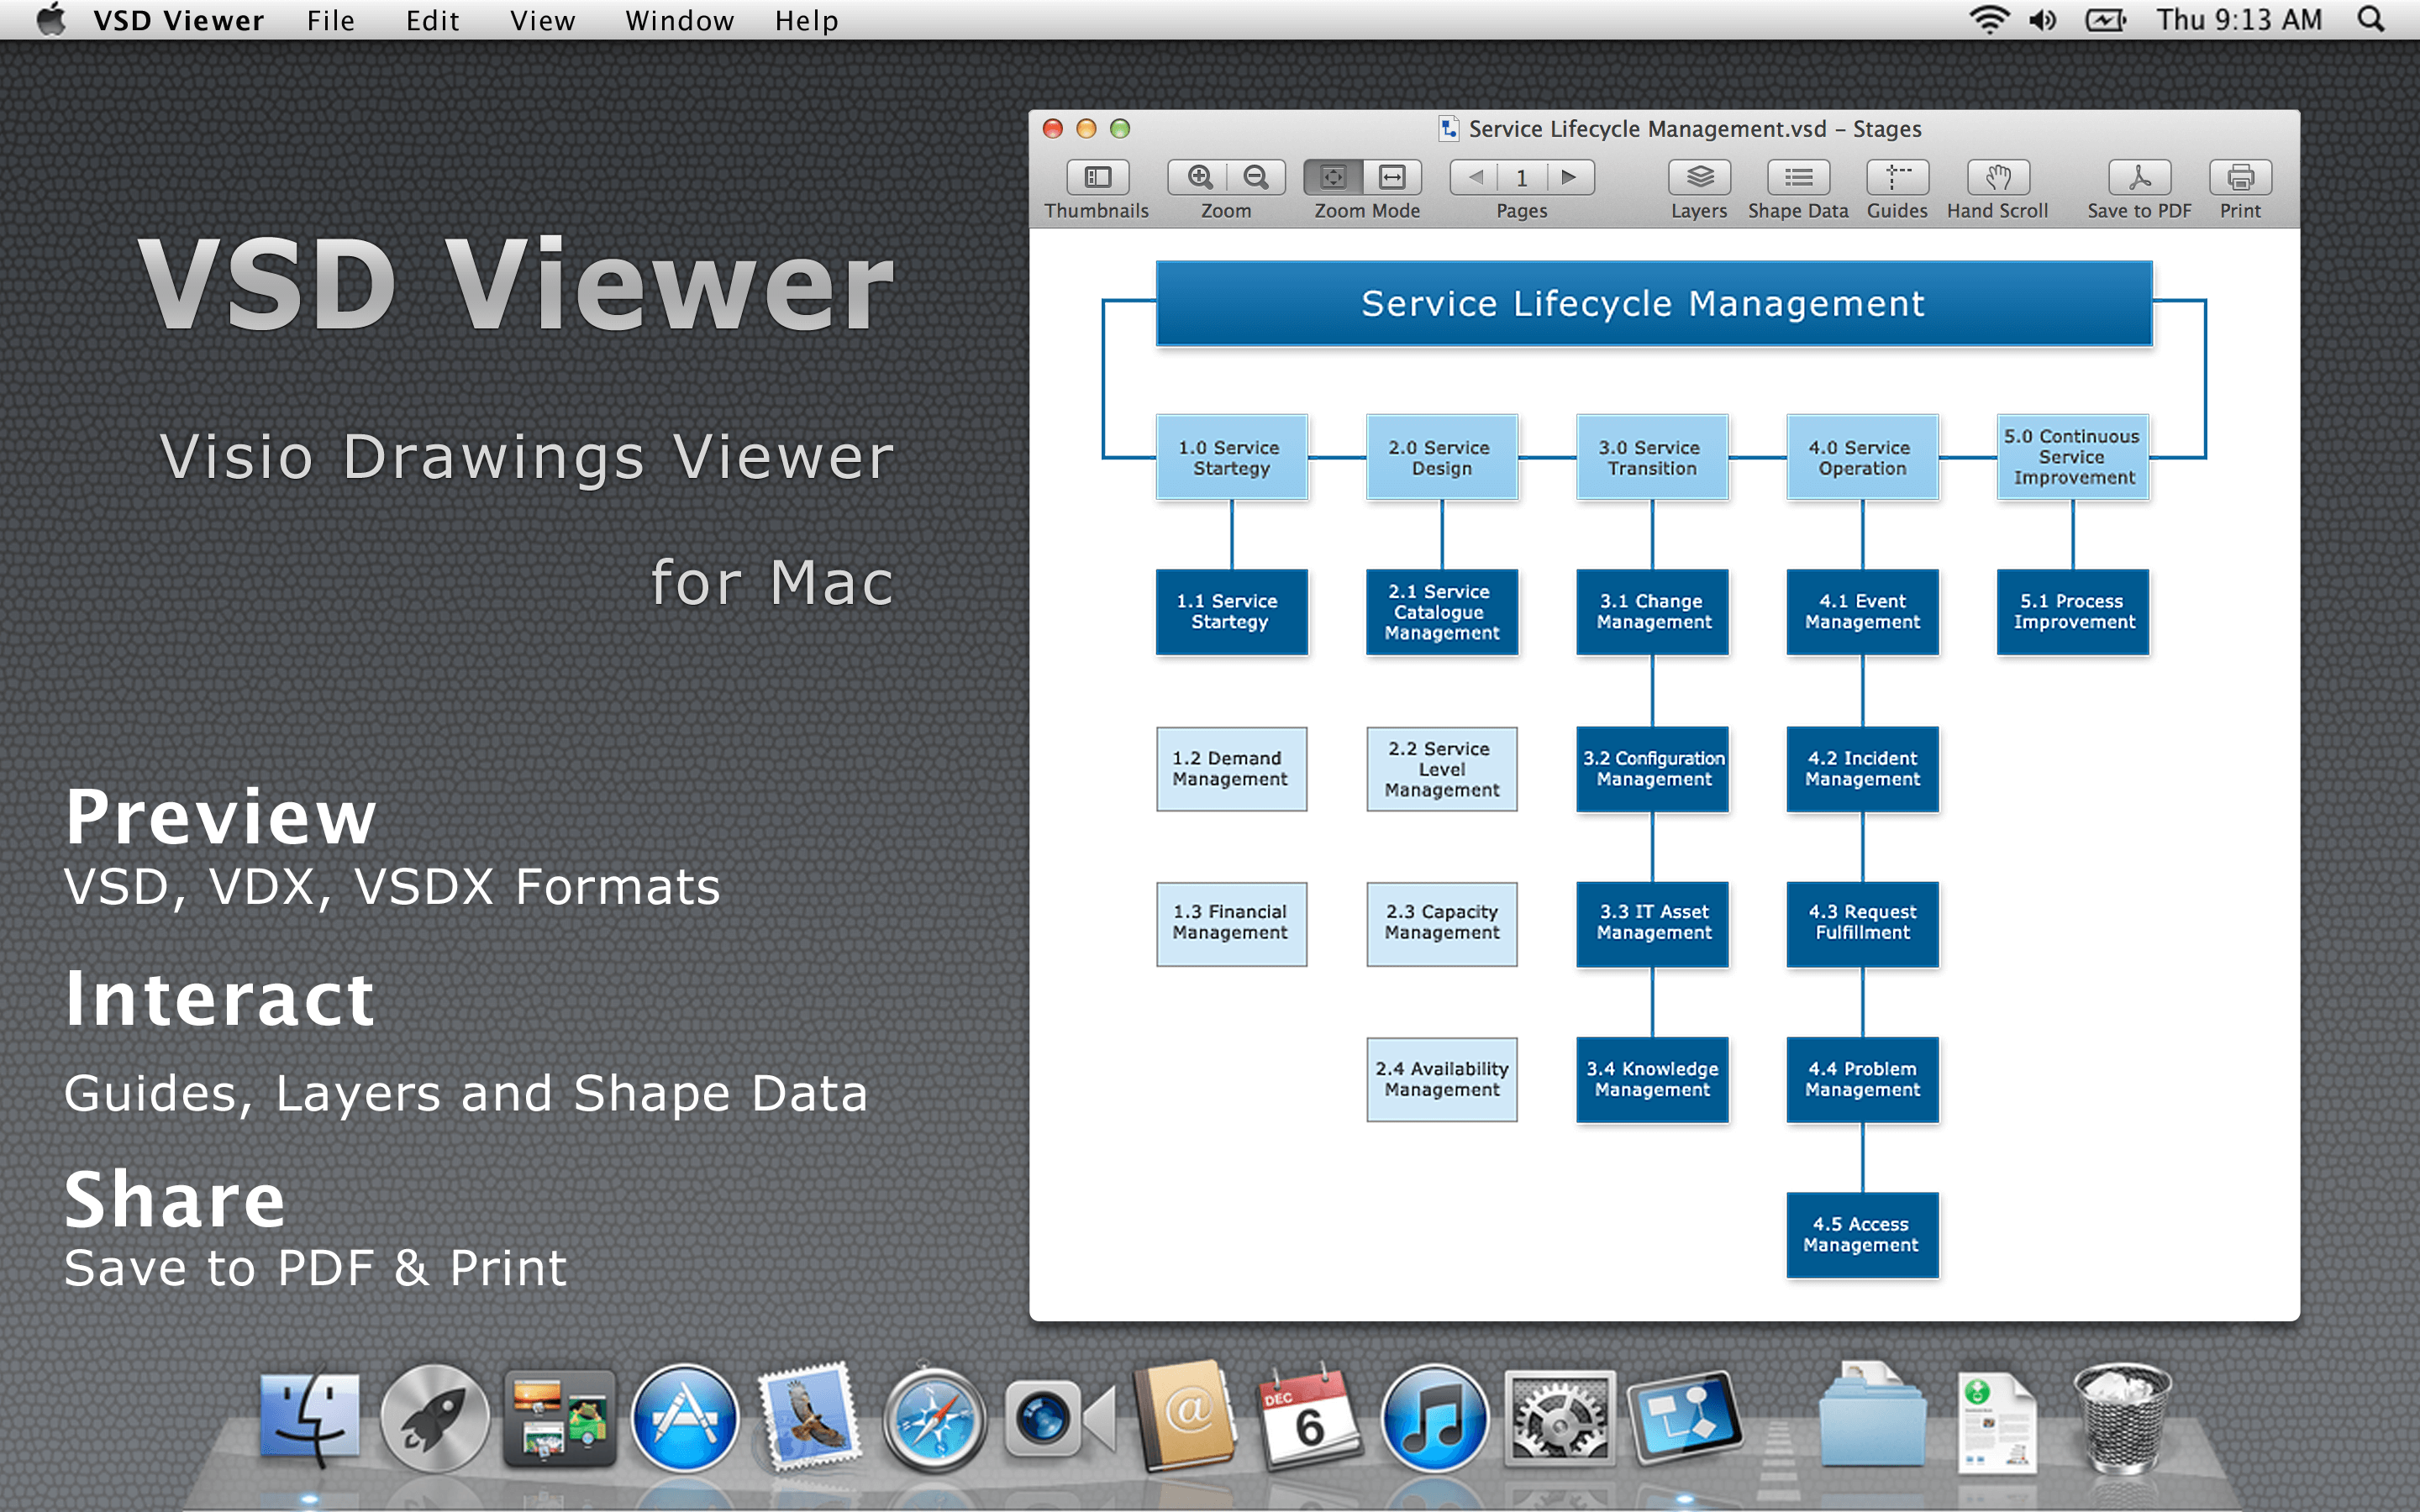Screen dimensions: 2420x1512
Task: Click the 3.2 Configuration Management node
Action: pos(1650,774)
